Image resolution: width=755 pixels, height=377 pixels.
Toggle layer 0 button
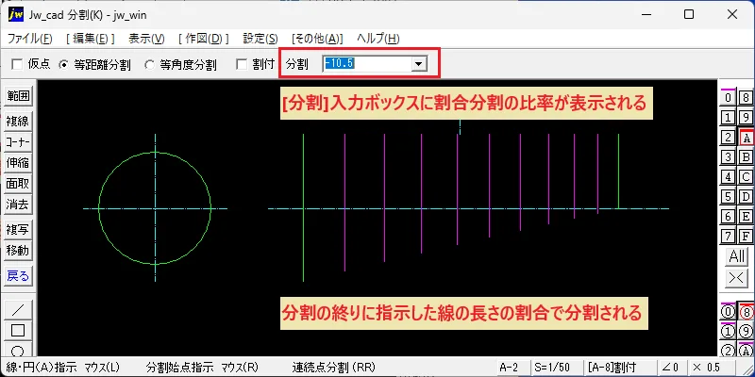pyautogui.click(x=728, y=98)
